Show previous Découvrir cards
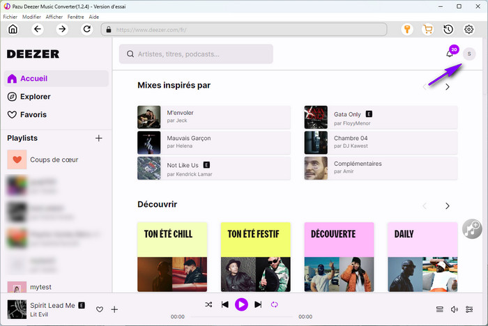 (425, 206)
